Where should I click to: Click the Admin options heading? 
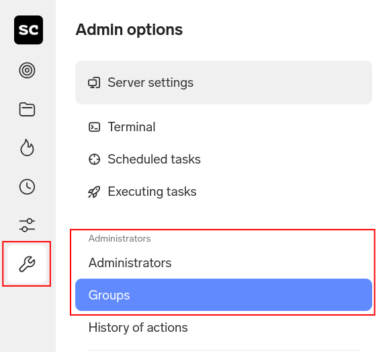[x=129, y=30]
